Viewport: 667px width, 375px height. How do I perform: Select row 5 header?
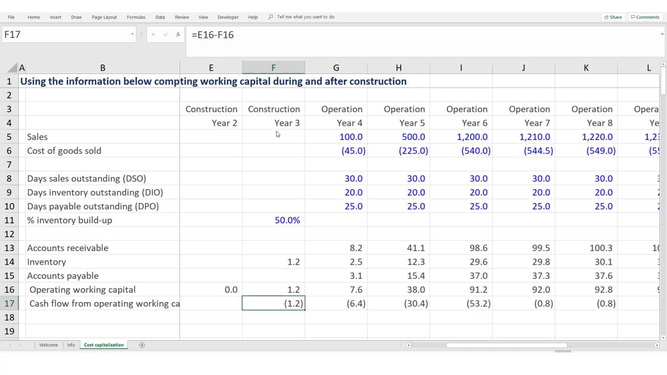(x=9, y=137)
